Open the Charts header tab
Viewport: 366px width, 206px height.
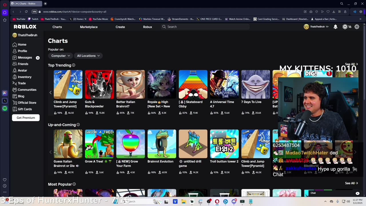pyautogui.click(x=57, y=27)
